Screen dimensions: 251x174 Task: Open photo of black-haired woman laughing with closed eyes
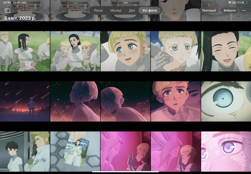(x=226, y=51)
